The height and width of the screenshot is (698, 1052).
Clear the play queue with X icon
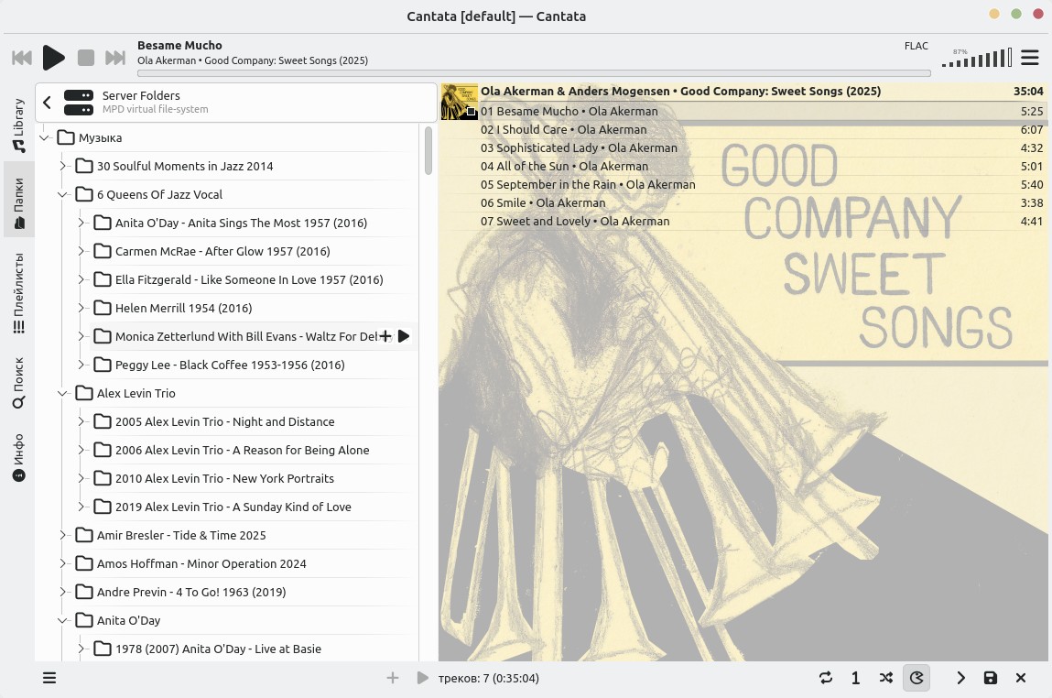(x=1021, y=678)
